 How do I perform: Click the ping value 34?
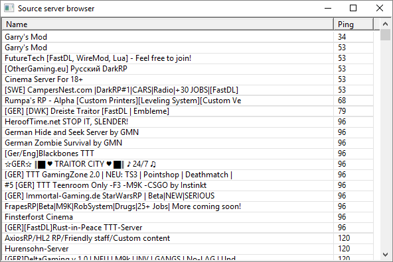pos(342,37)
